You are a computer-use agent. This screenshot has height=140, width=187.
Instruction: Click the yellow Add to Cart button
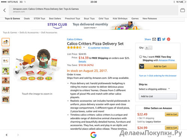click(158, 66)
